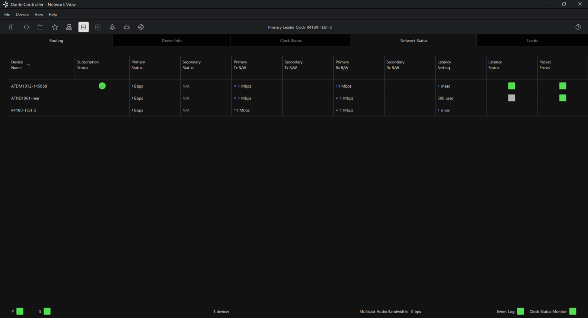Screen dimensions: 588x318
Task: Open the View menu
Action: [x=39, y=15]
